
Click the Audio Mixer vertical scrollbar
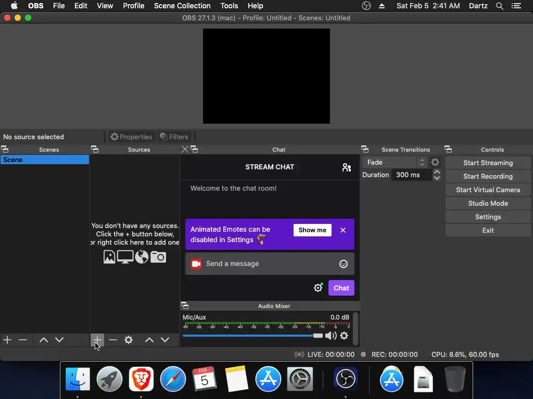(356, 329)
